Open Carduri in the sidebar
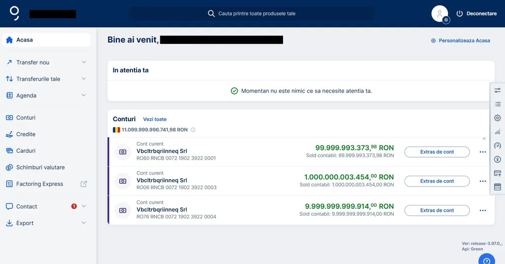 tap(26, 151)
